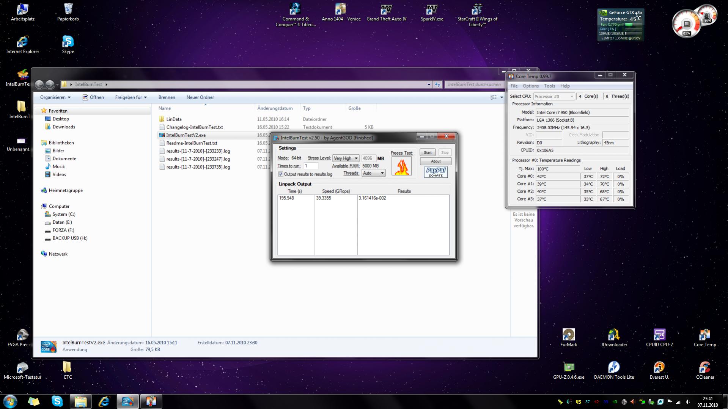
Task: Click the Internet Explorer taskbar icon
Action: tap(104, 401)
